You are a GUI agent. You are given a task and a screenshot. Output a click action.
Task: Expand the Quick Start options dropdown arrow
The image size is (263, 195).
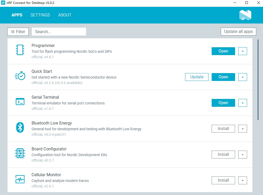coord(242,77)
